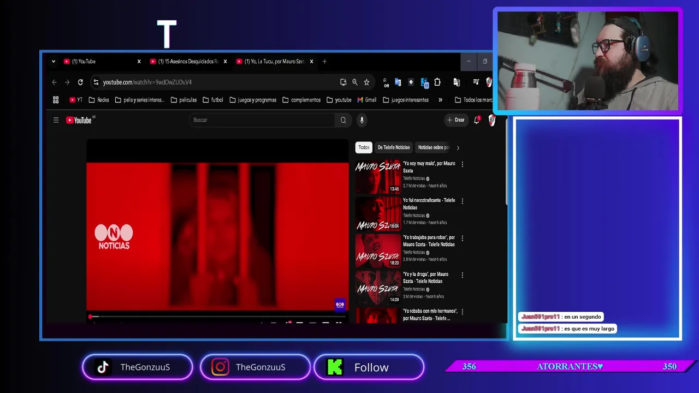Open 'Yo trabajaba para robar' video title
The image size is (699, 393).
pos(429,241)
